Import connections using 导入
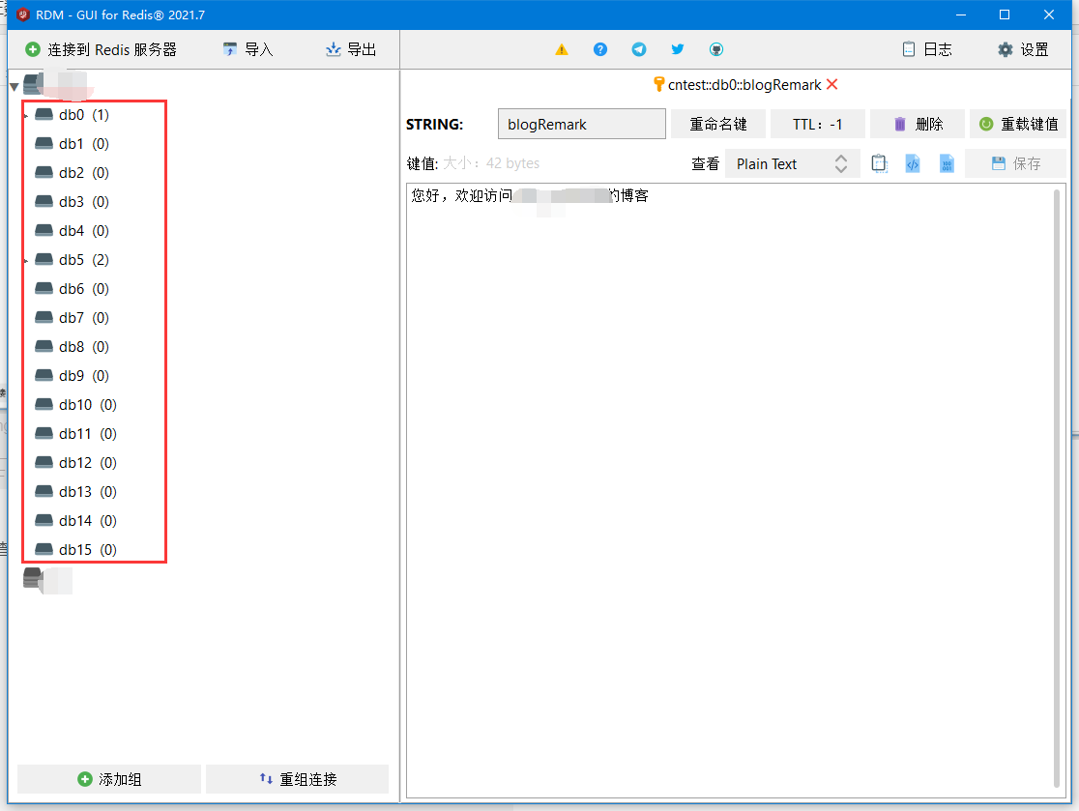This screenshot has width=1079, height=811. 247,49
